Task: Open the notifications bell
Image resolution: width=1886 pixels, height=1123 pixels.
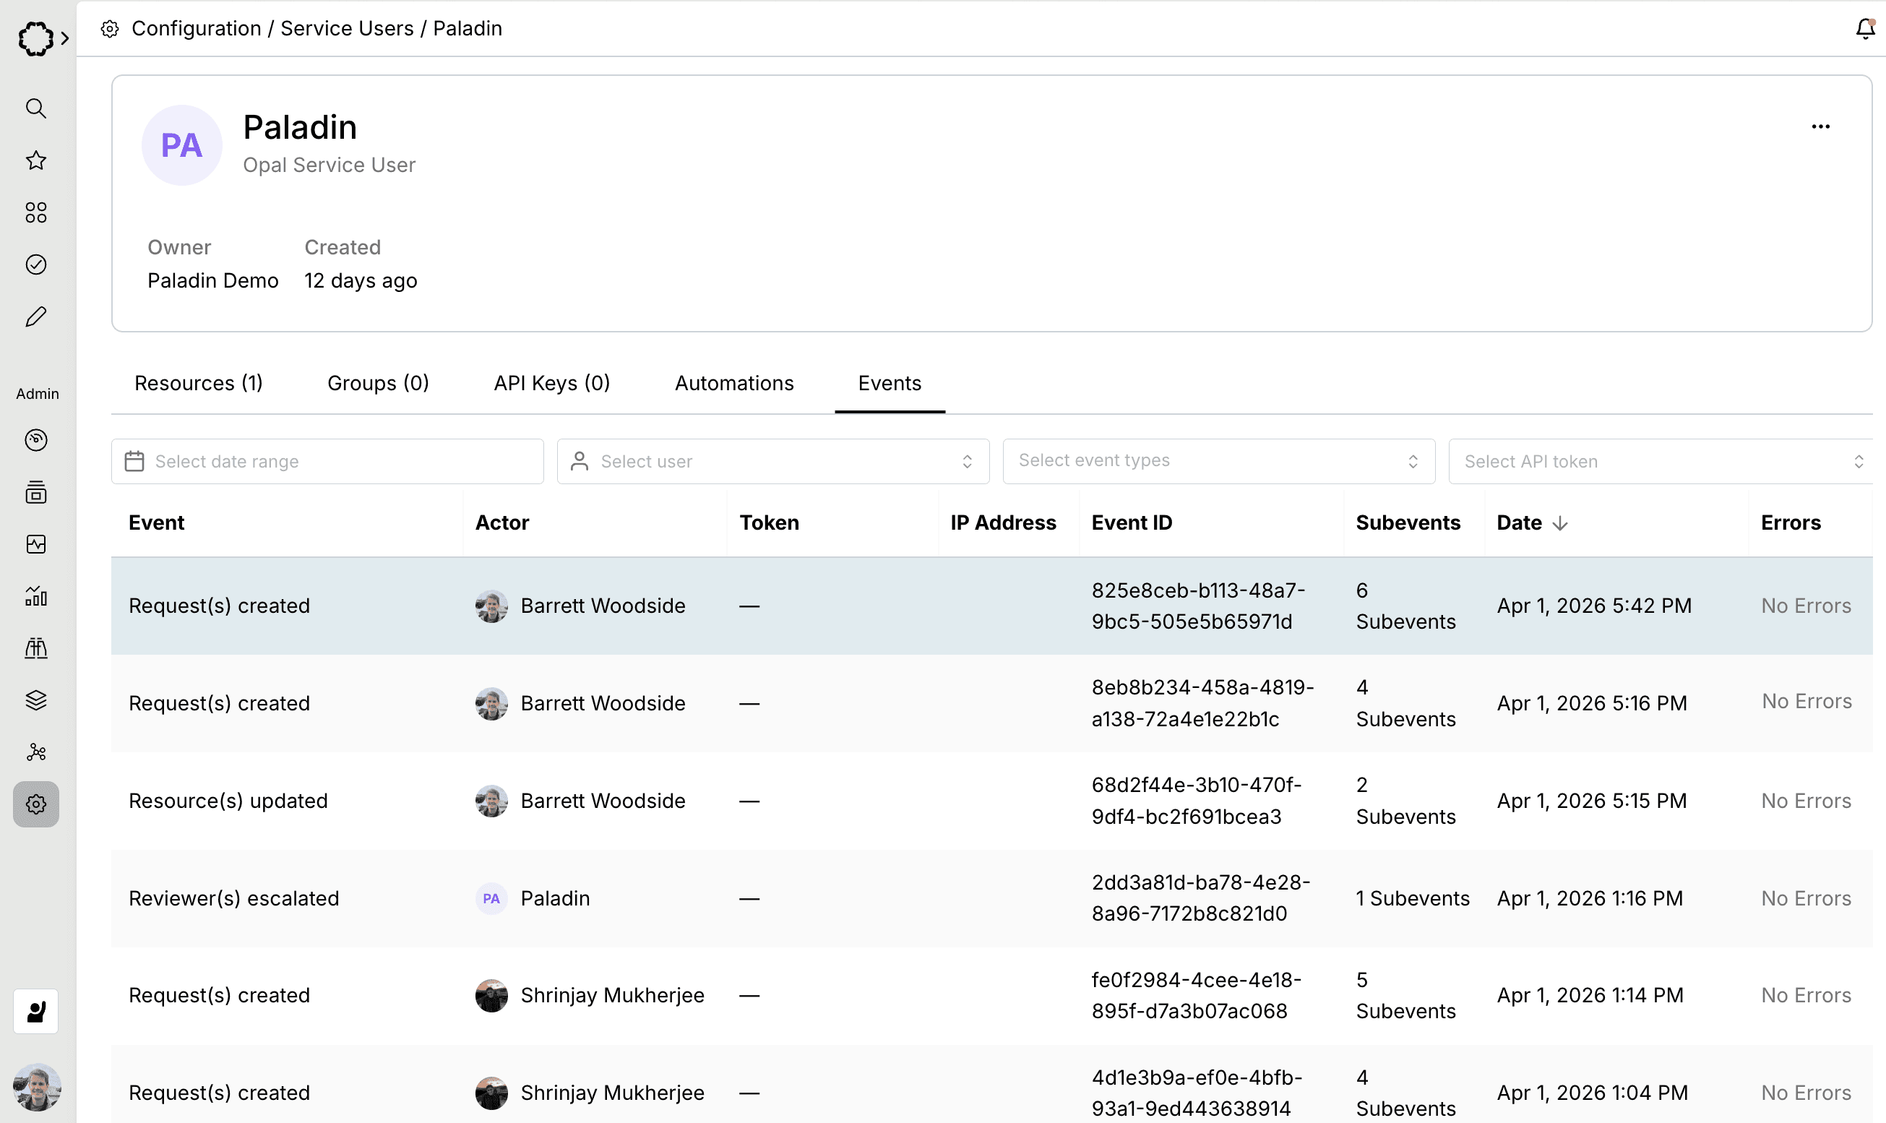Action: (x=1865, y=29)
